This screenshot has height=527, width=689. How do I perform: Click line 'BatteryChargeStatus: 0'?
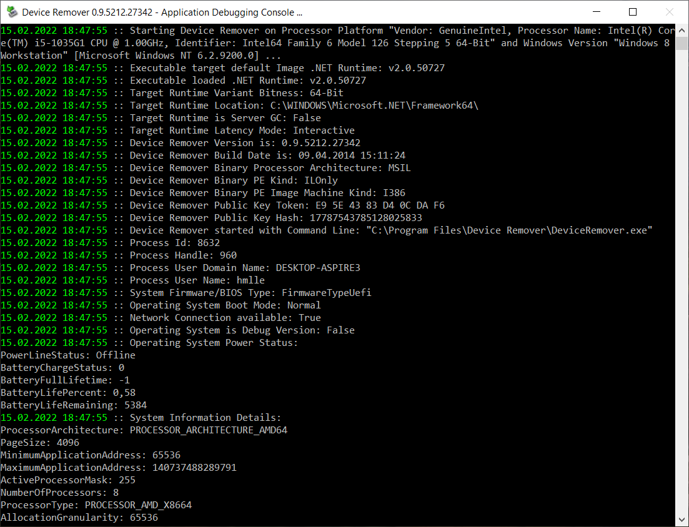[62, 368]
